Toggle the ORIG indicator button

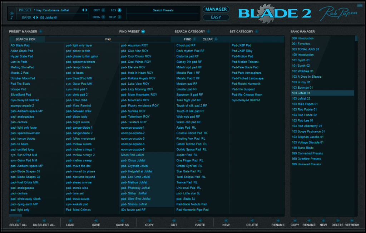click(x=103, y=17)
